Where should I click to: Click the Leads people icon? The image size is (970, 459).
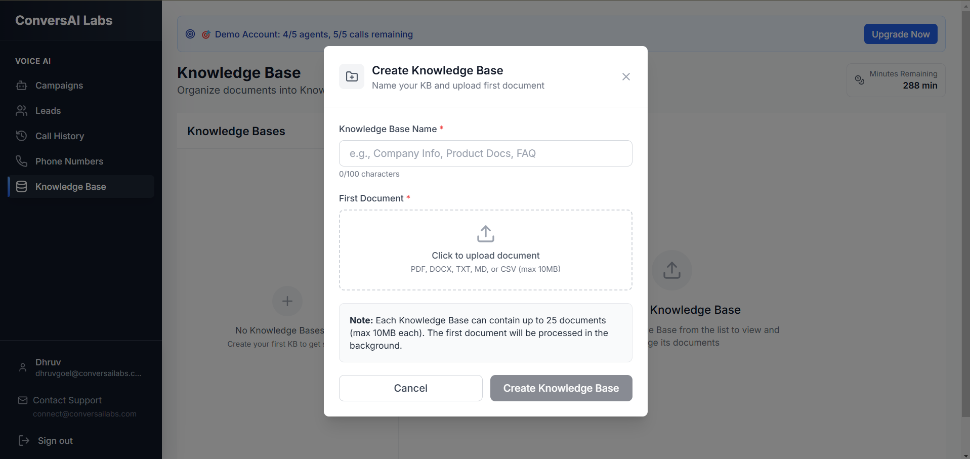pyautogui.click(x=22, y=111)
